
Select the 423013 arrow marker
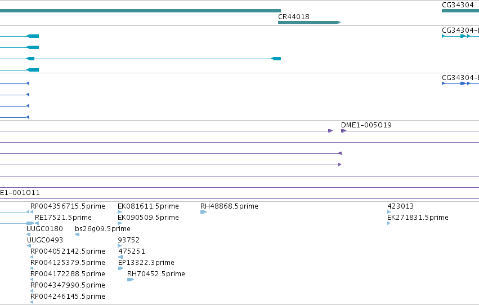click(389, 212)
